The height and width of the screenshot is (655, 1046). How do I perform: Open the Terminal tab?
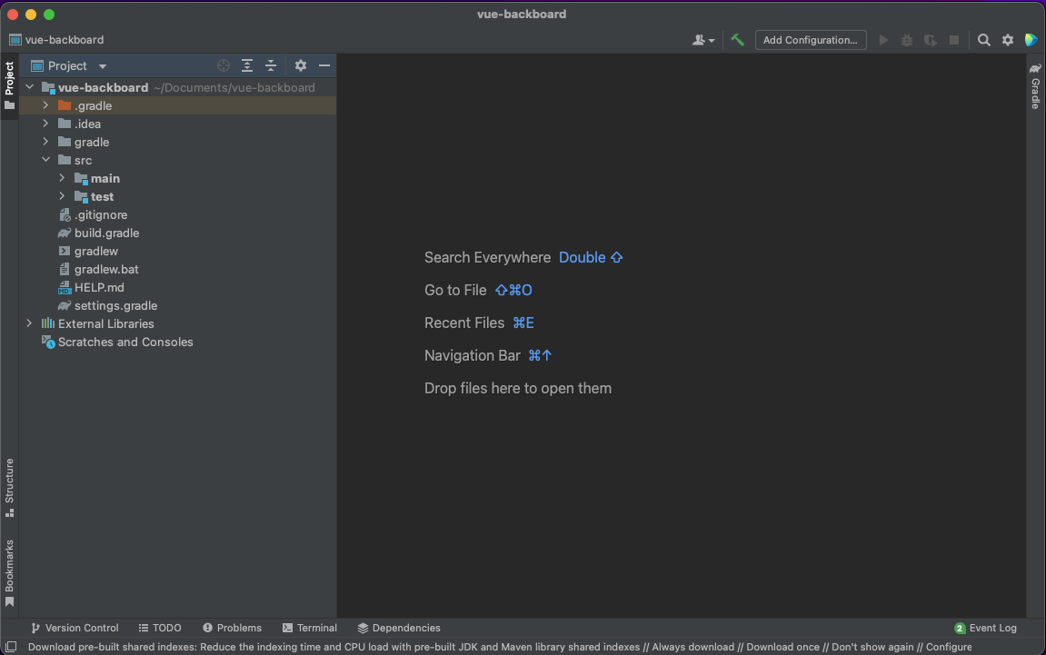[310, 629]
